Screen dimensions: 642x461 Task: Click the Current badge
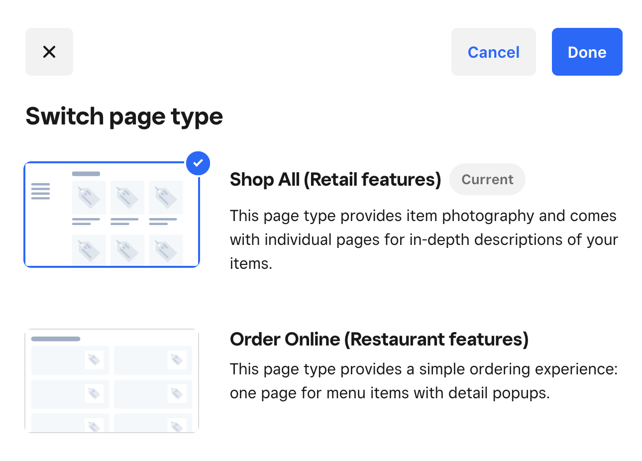tap(487, 179)
